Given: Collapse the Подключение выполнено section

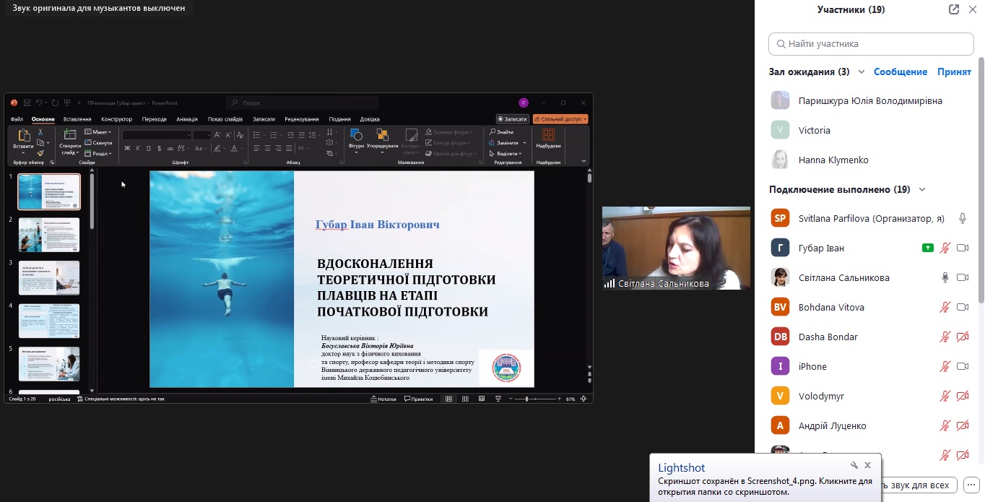Looking at the screenshot, I should coord(922,190).
